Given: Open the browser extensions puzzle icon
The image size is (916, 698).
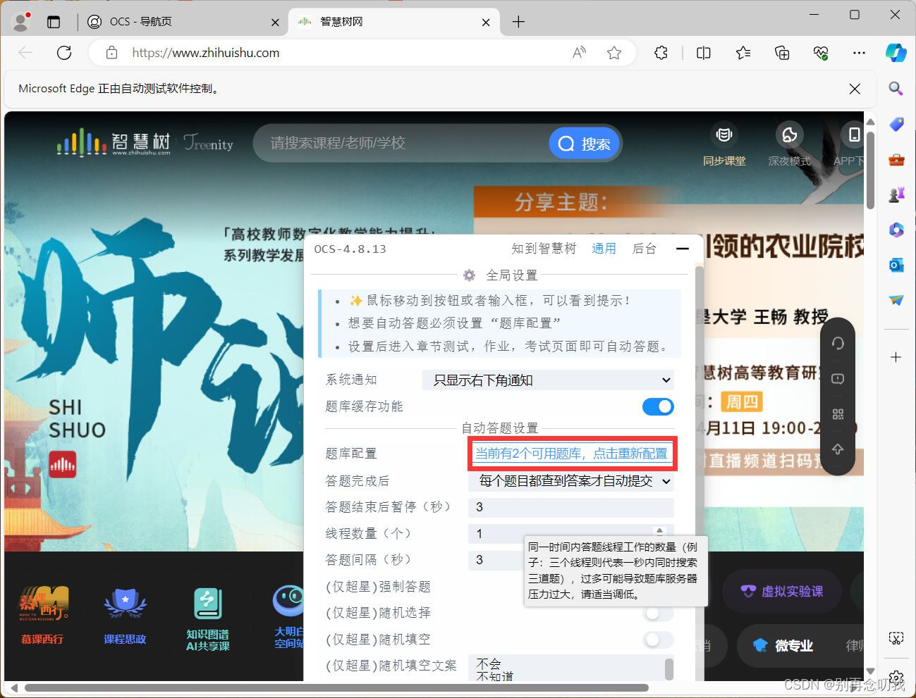Looking at the screenshot, I should click(661, 53).
